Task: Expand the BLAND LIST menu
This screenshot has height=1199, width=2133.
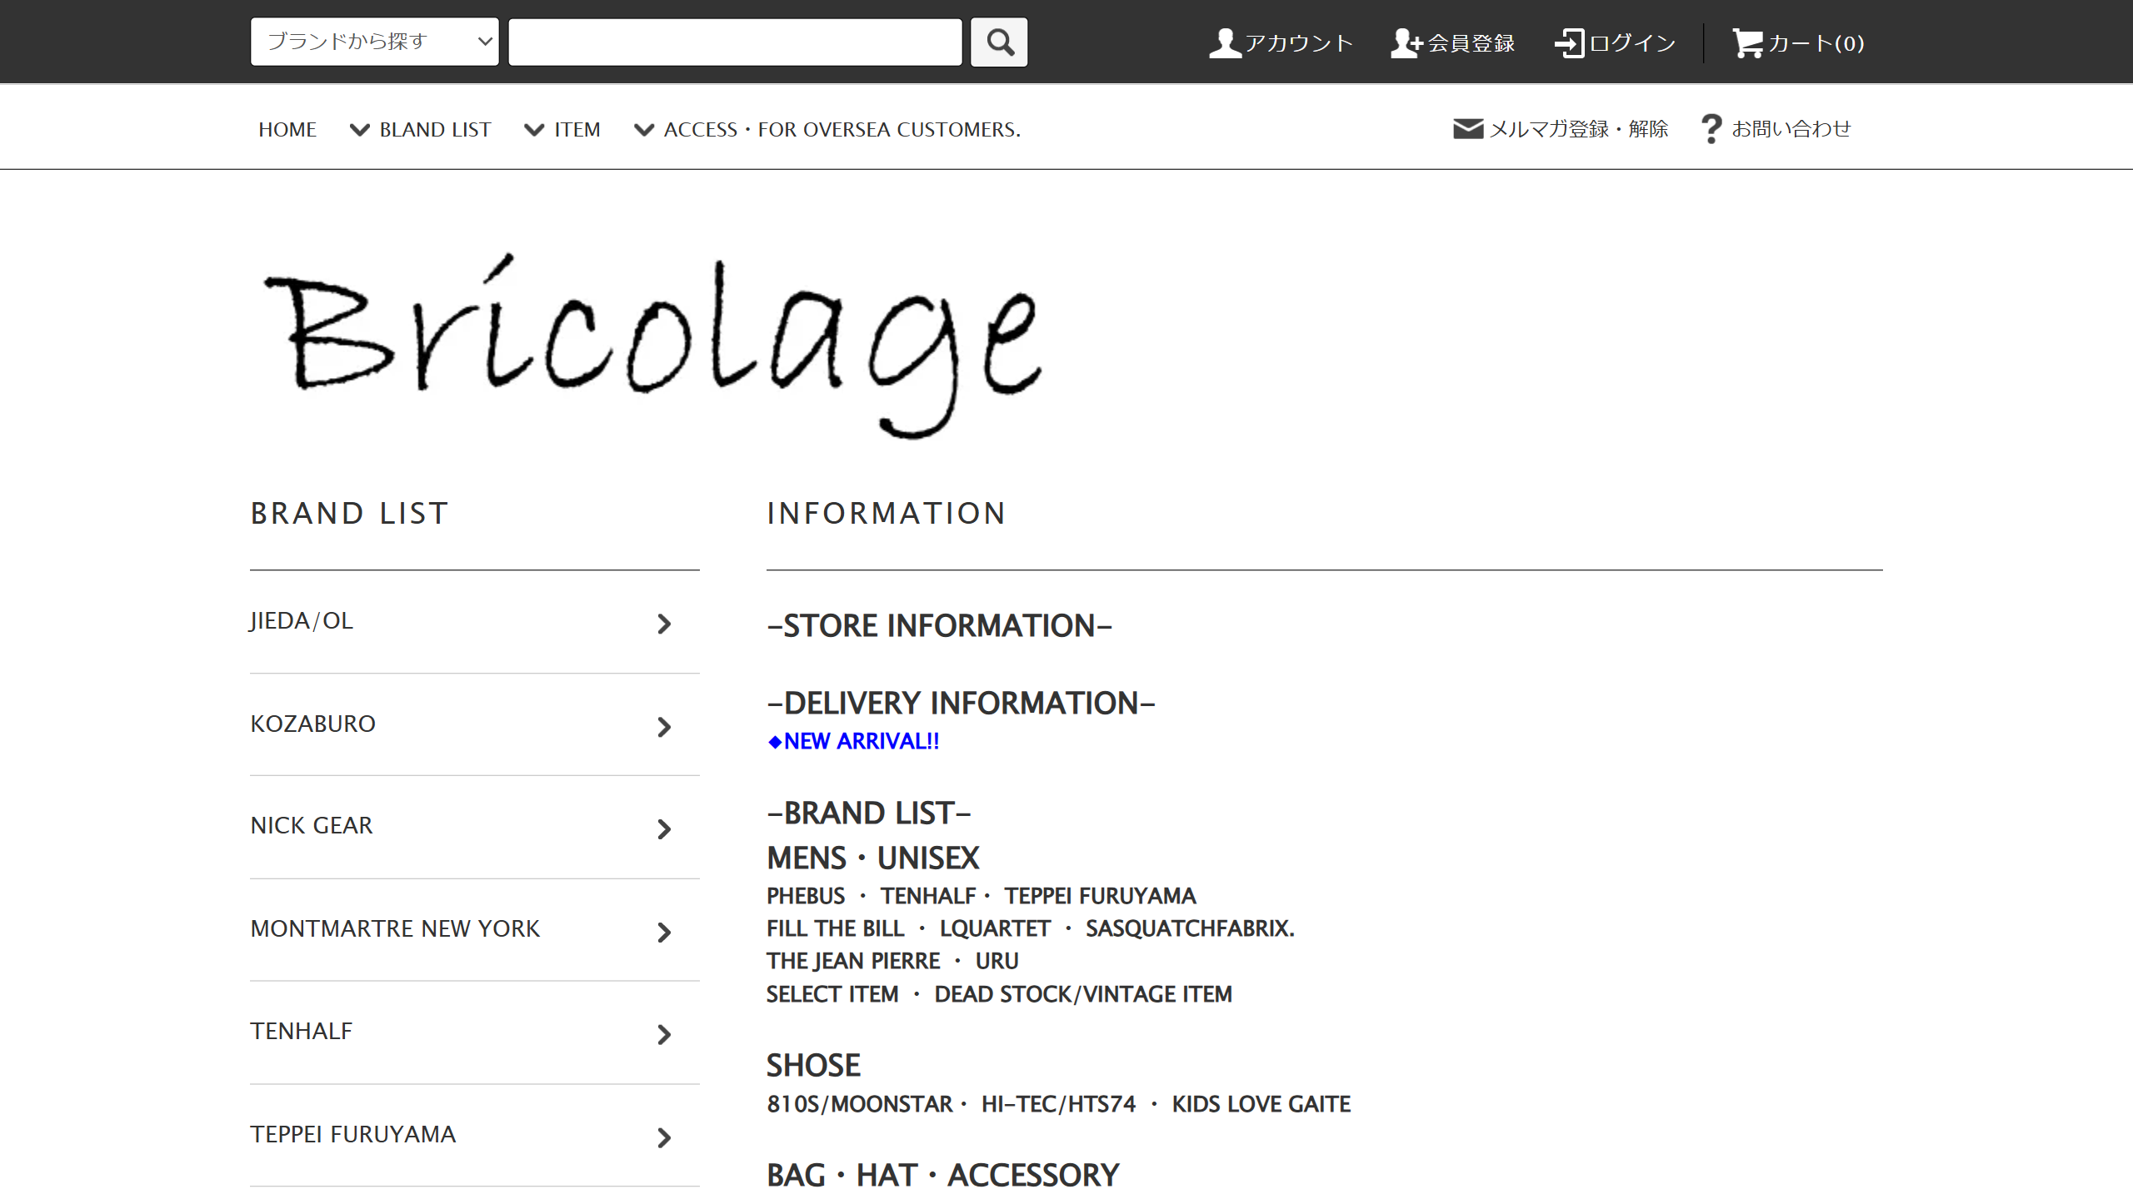Action: pos(420,130)
